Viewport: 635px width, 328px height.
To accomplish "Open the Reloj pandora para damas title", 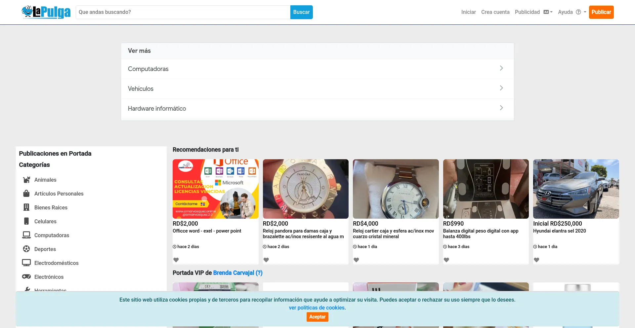I will pyautogui.click(x=303, y=234).
